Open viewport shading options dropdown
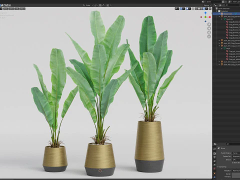 tap(206, 8)
